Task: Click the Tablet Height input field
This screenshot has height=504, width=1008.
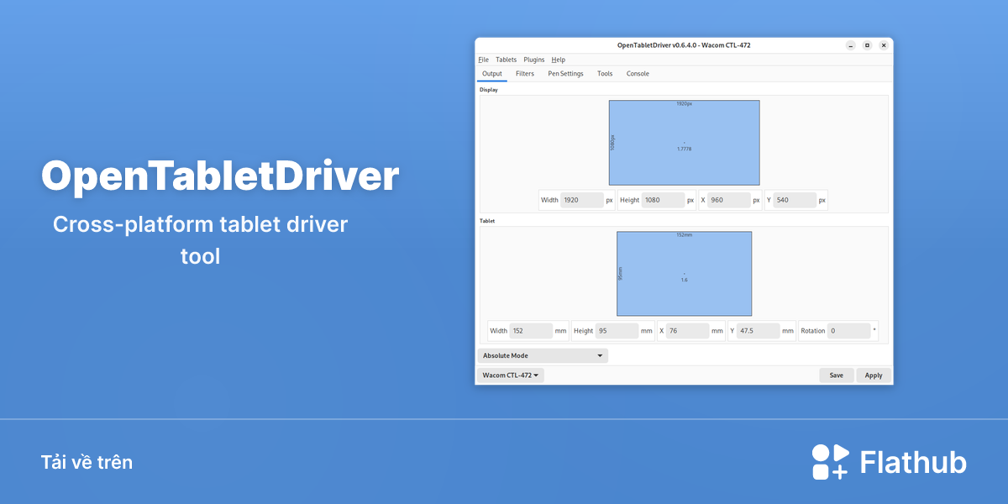Action: pos(617,331)
